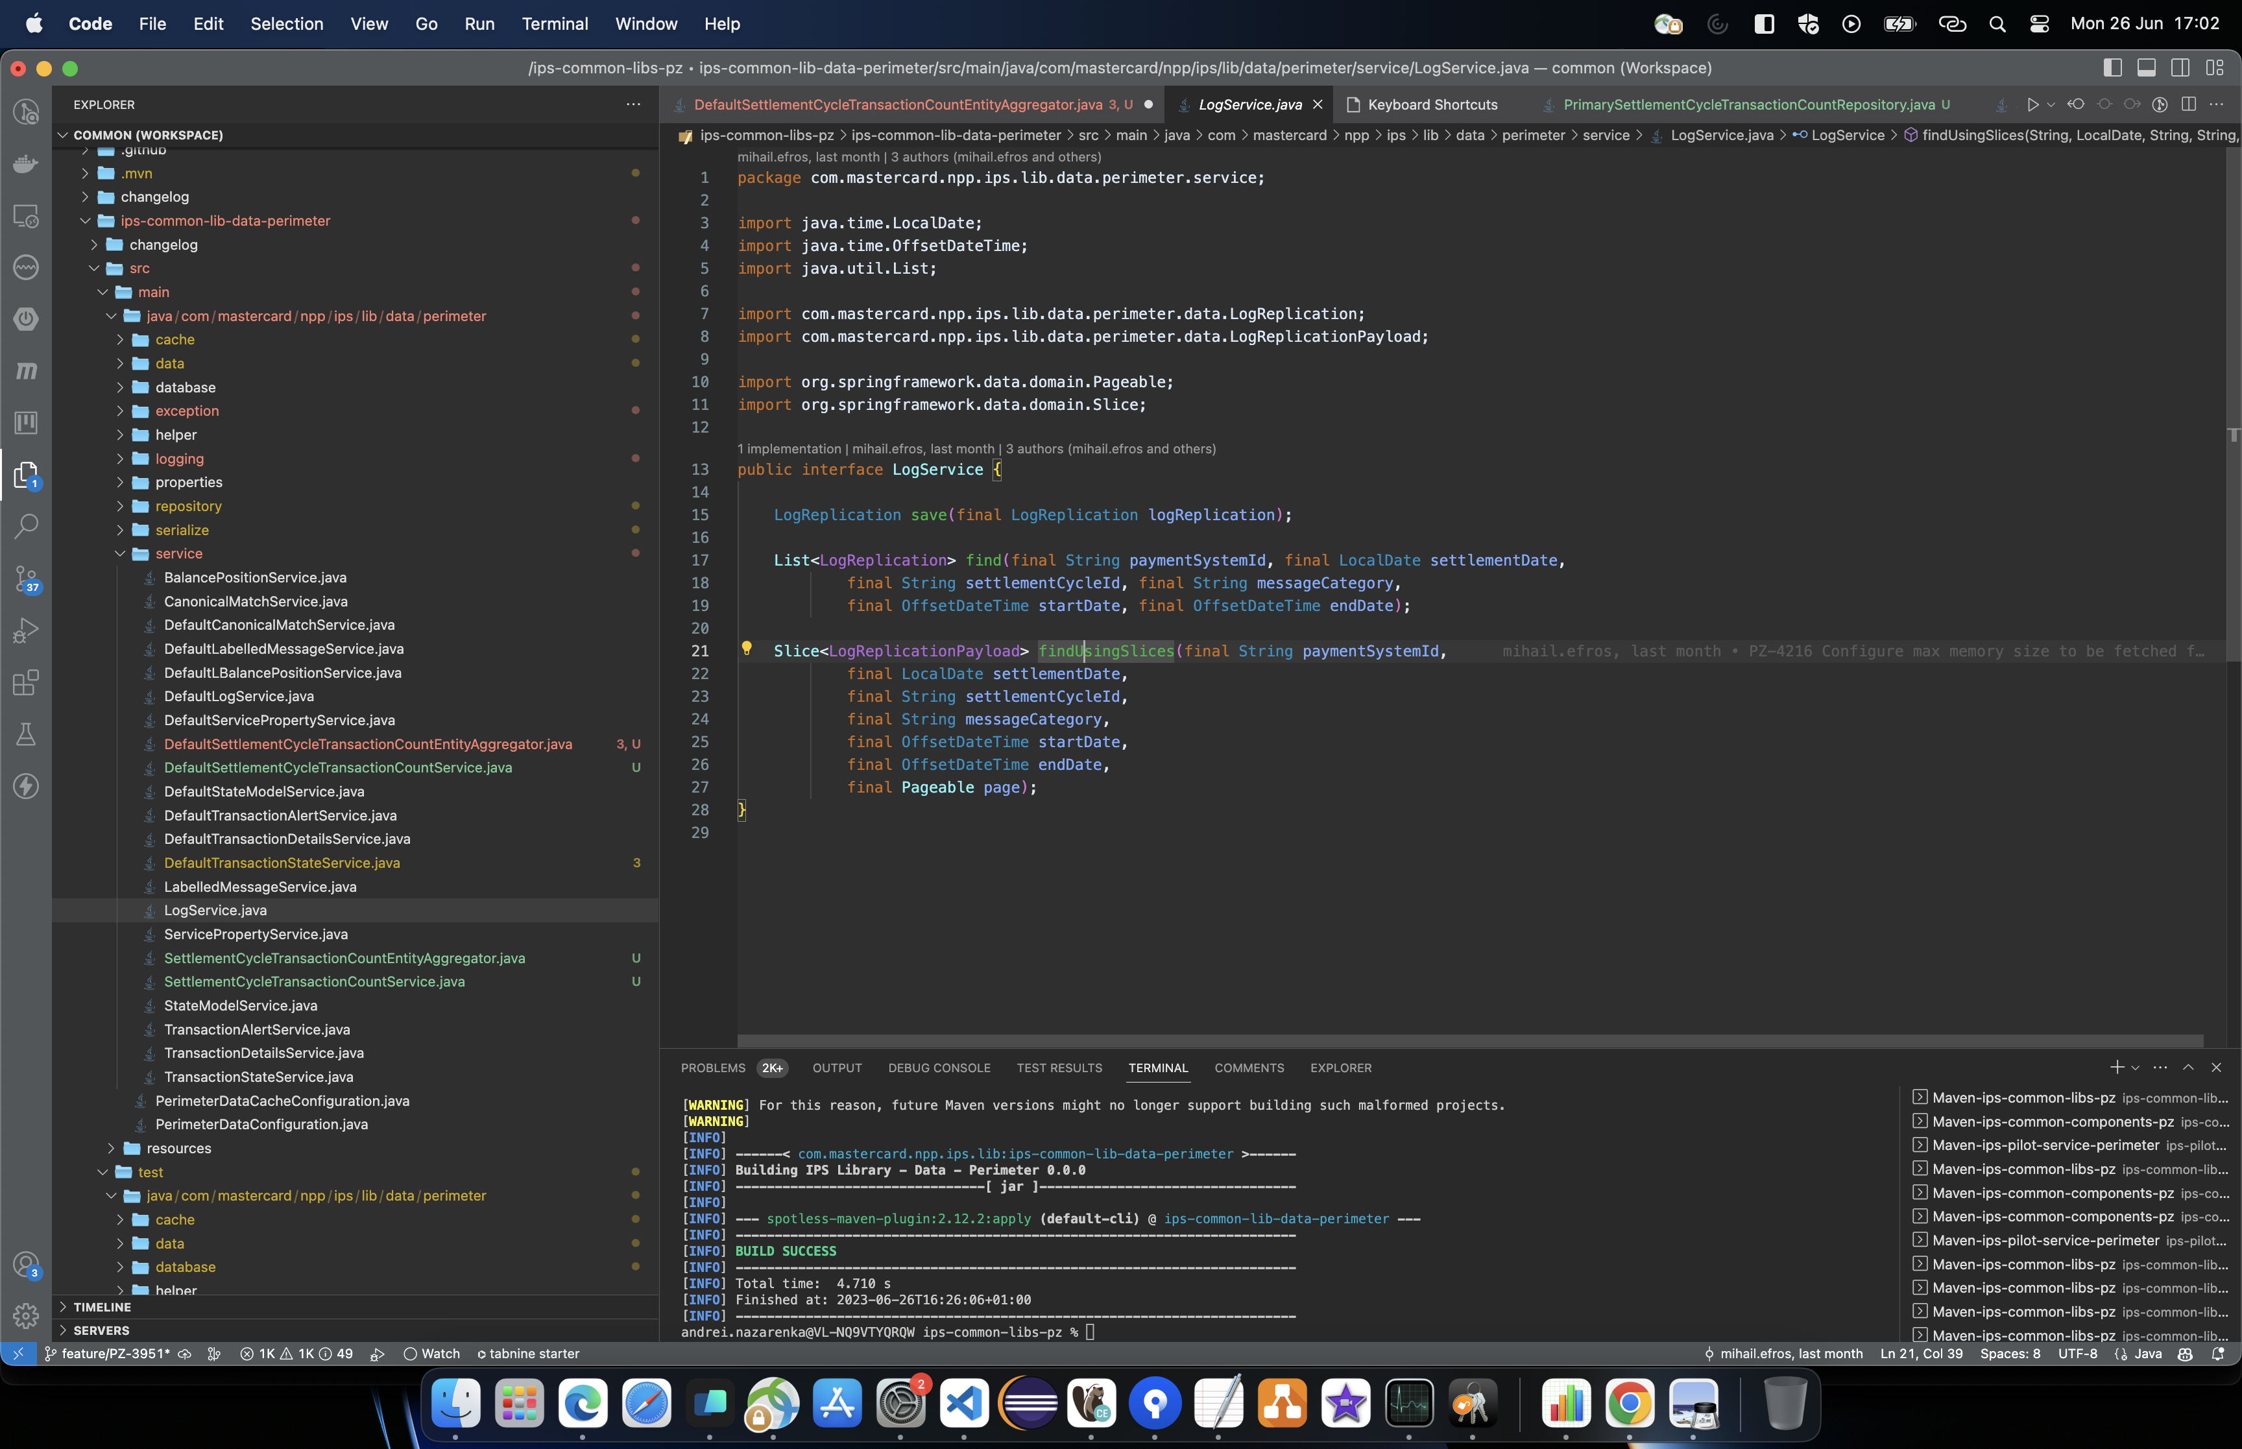Open Source Control view with 37 badge
This screenshot has height=1449, width=2242.
(27, 578)
